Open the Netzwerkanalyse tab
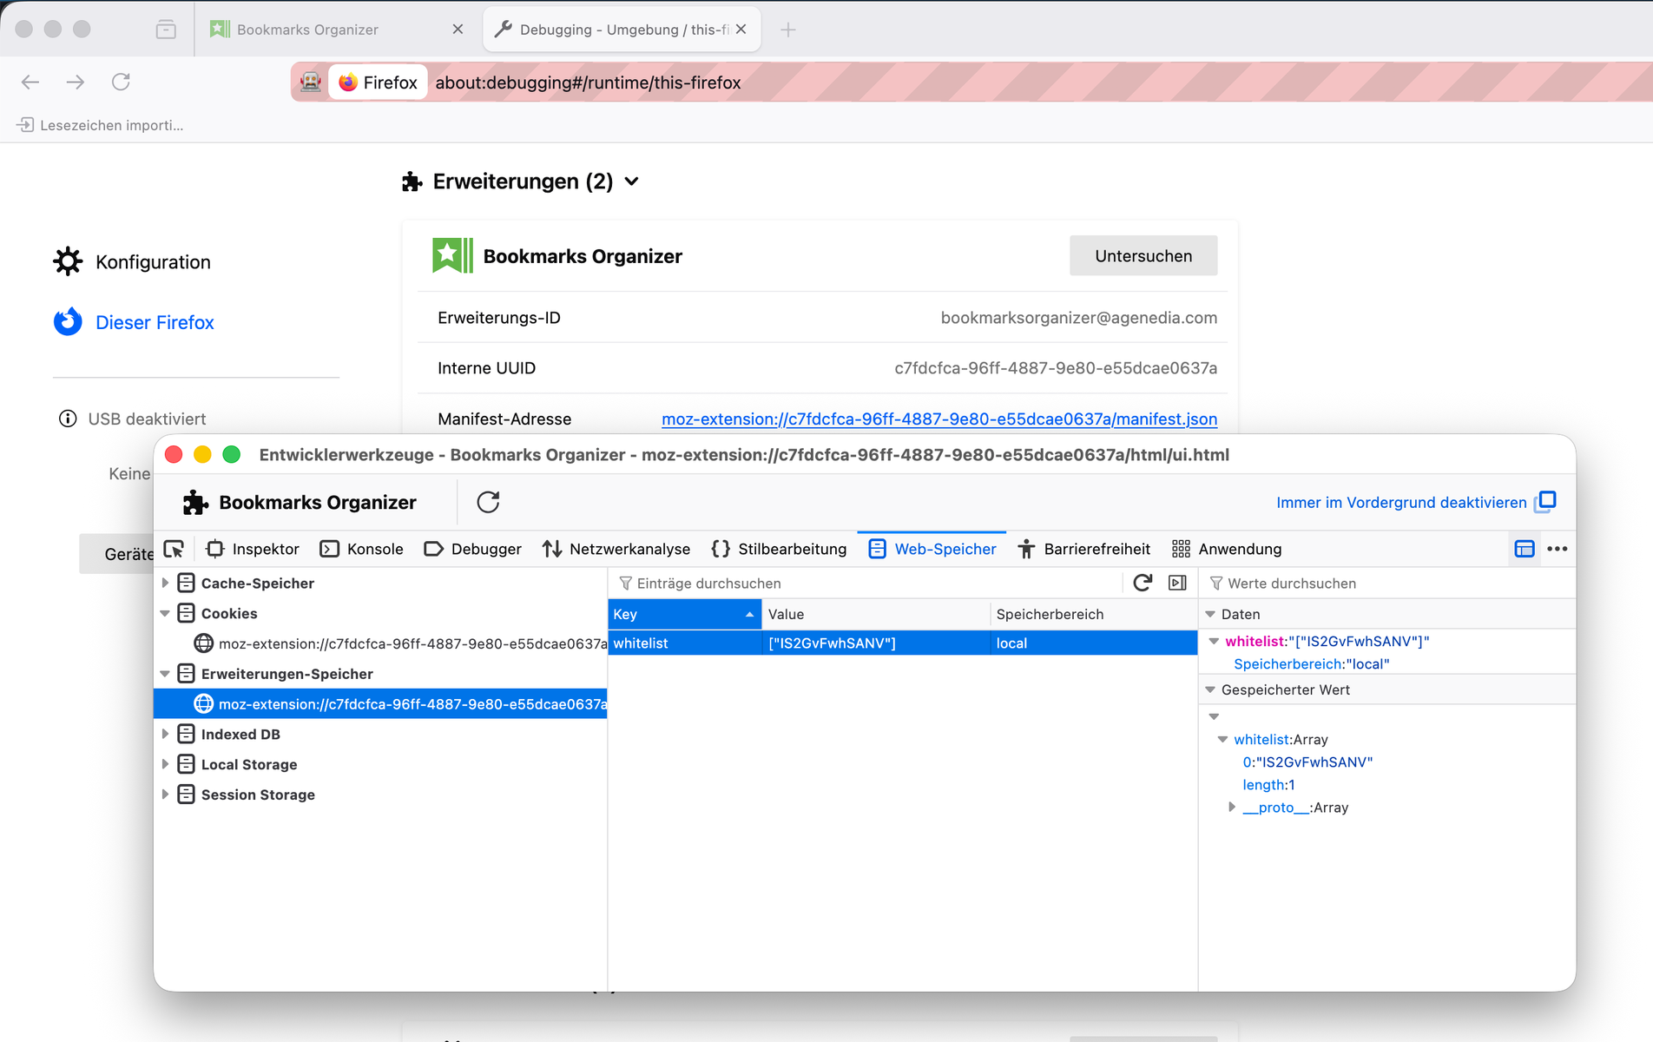Image resolution: width=1653 pixels, height=1042 pixels. (x=616, y=549)
